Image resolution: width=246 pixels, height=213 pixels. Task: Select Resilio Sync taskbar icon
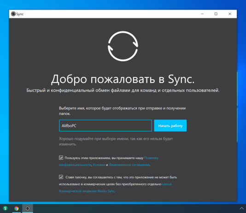pos(28,208)
